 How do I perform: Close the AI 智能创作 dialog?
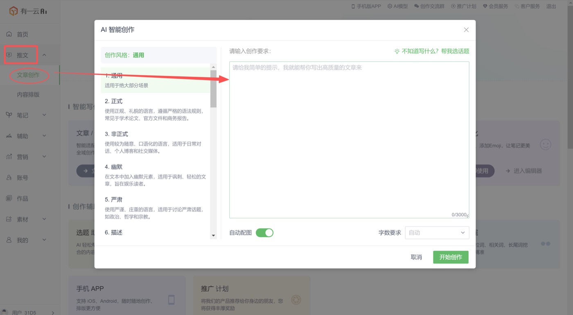pos(466,30)
